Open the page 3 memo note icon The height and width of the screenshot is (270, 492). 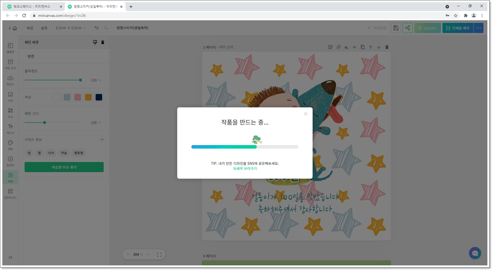tap(330, 47)
